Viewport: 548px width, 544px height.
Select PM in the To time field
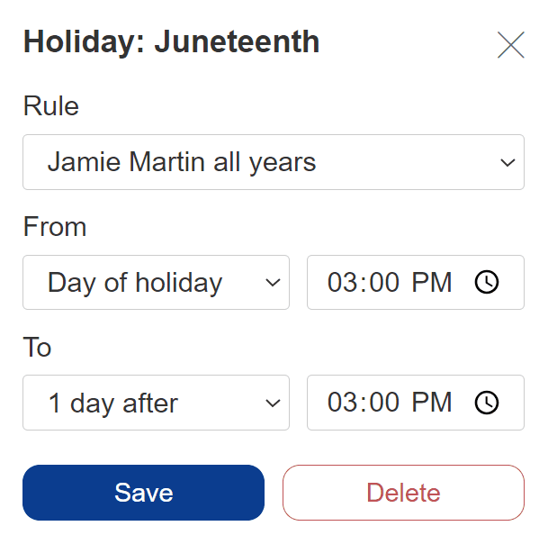coord(432,403)
